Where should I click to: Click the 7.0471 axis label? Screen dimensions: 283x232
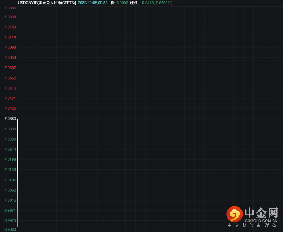click(10, 98)
